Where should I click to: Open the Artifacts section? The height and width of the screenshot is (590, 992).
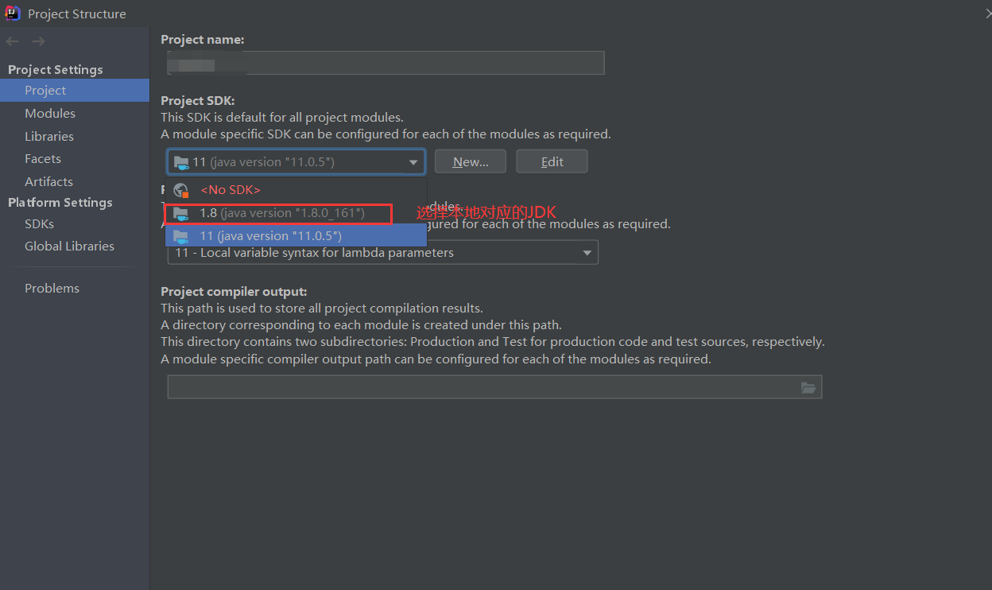(x=48, y=181)
